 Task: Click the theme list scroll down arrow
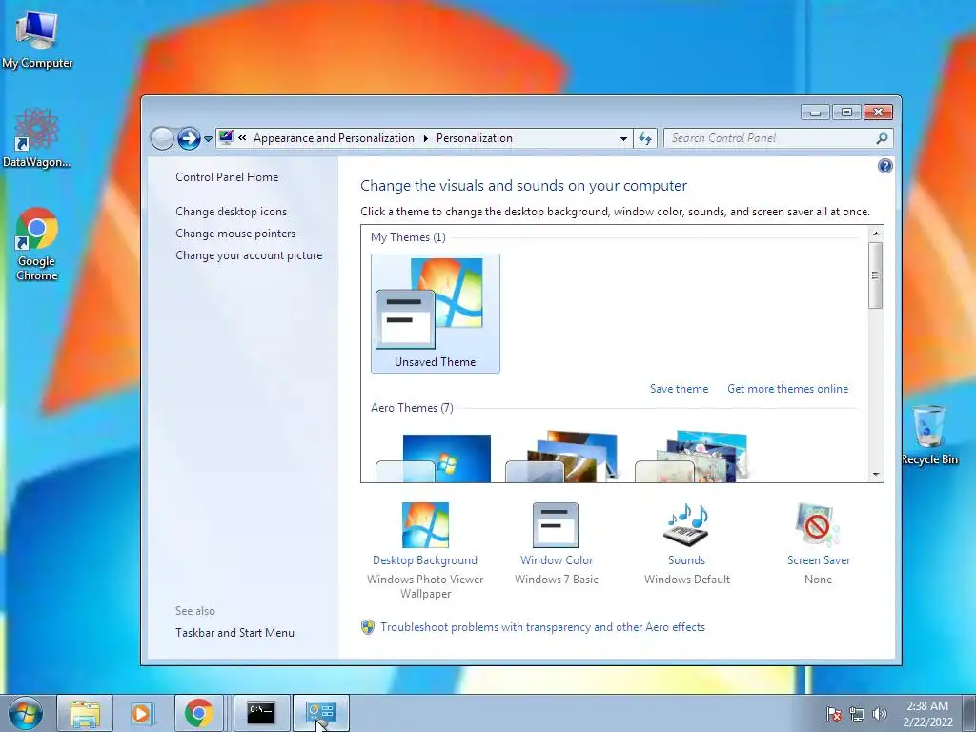(x=876, y=475)
